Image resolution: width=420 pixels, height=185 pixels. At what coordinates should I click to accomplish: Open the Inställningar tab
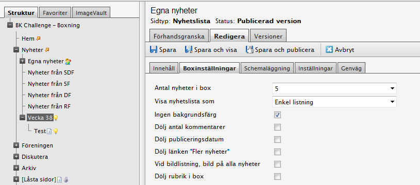point(315,68)
